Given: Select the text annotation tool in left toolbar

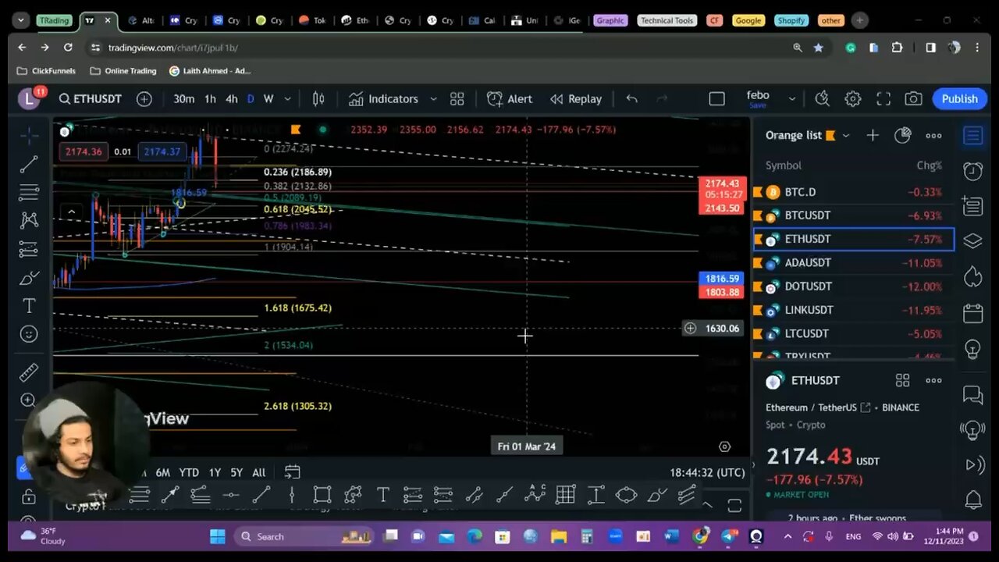Looking at the screenshot, I should click(29, 305).
